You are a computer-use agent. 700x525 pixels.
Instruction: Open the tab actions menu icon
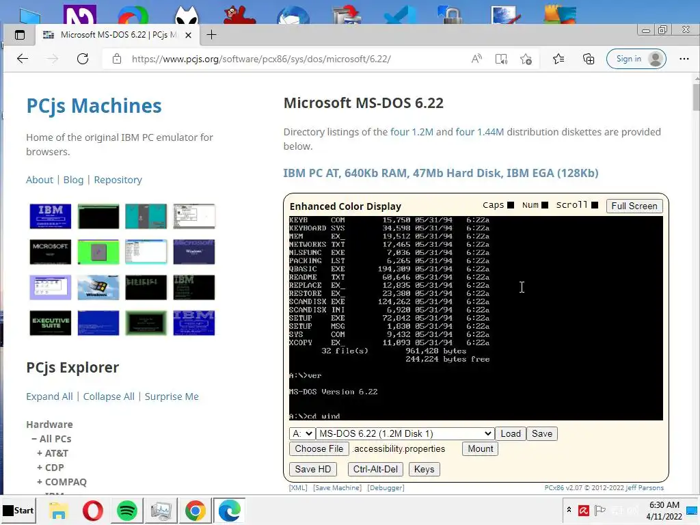tap(20, 35)
